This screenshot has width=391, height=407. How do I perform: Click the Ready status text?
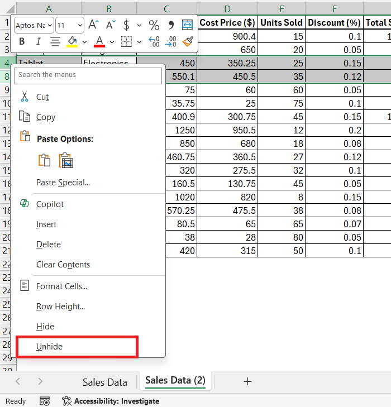coord(16,401)
